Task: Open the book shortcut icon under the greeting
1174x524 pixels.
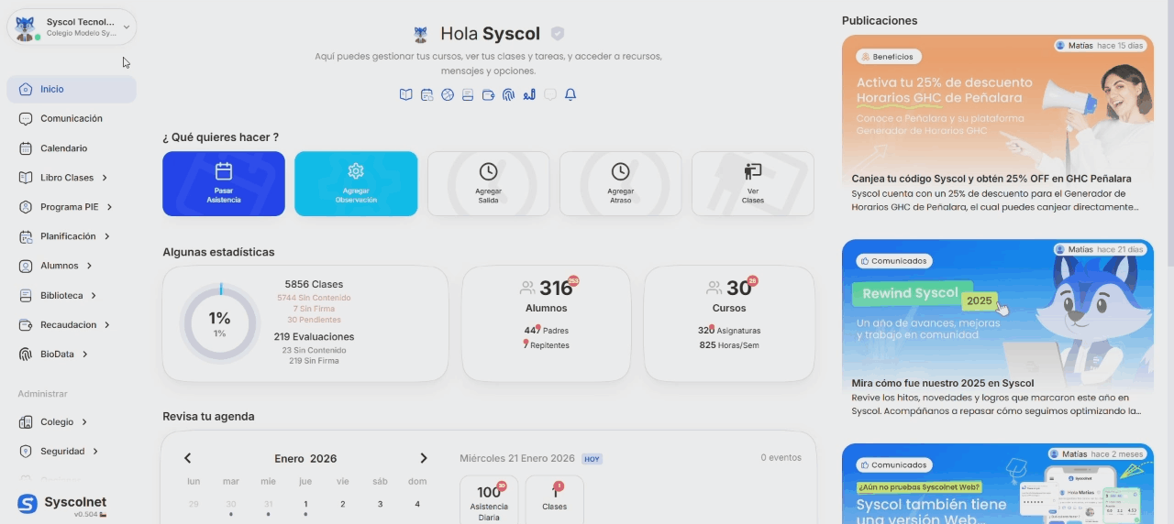Action: click(x=406, y=94)
